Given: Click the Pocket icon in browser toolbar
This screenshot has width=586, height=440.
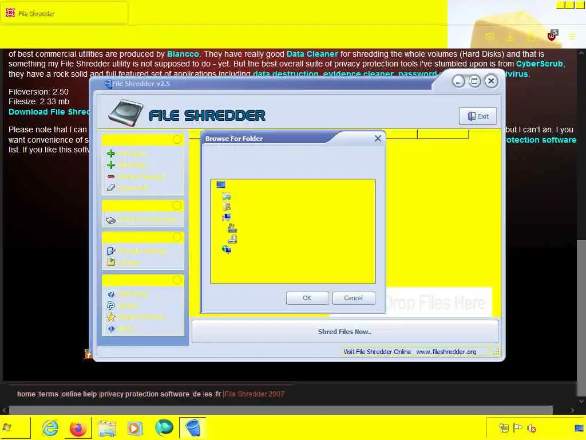Looking at the screenshot, I should (490, 36).
